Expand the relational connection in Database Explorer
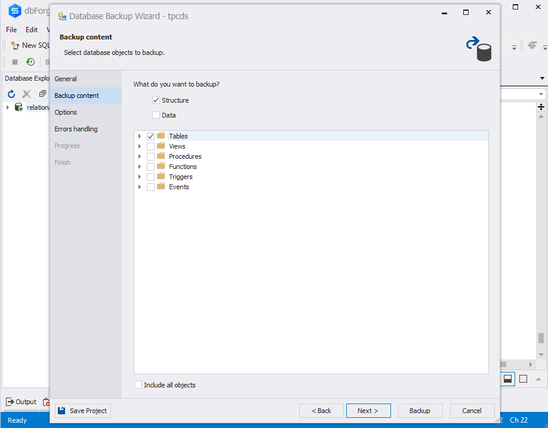 [x=8, y=107]
